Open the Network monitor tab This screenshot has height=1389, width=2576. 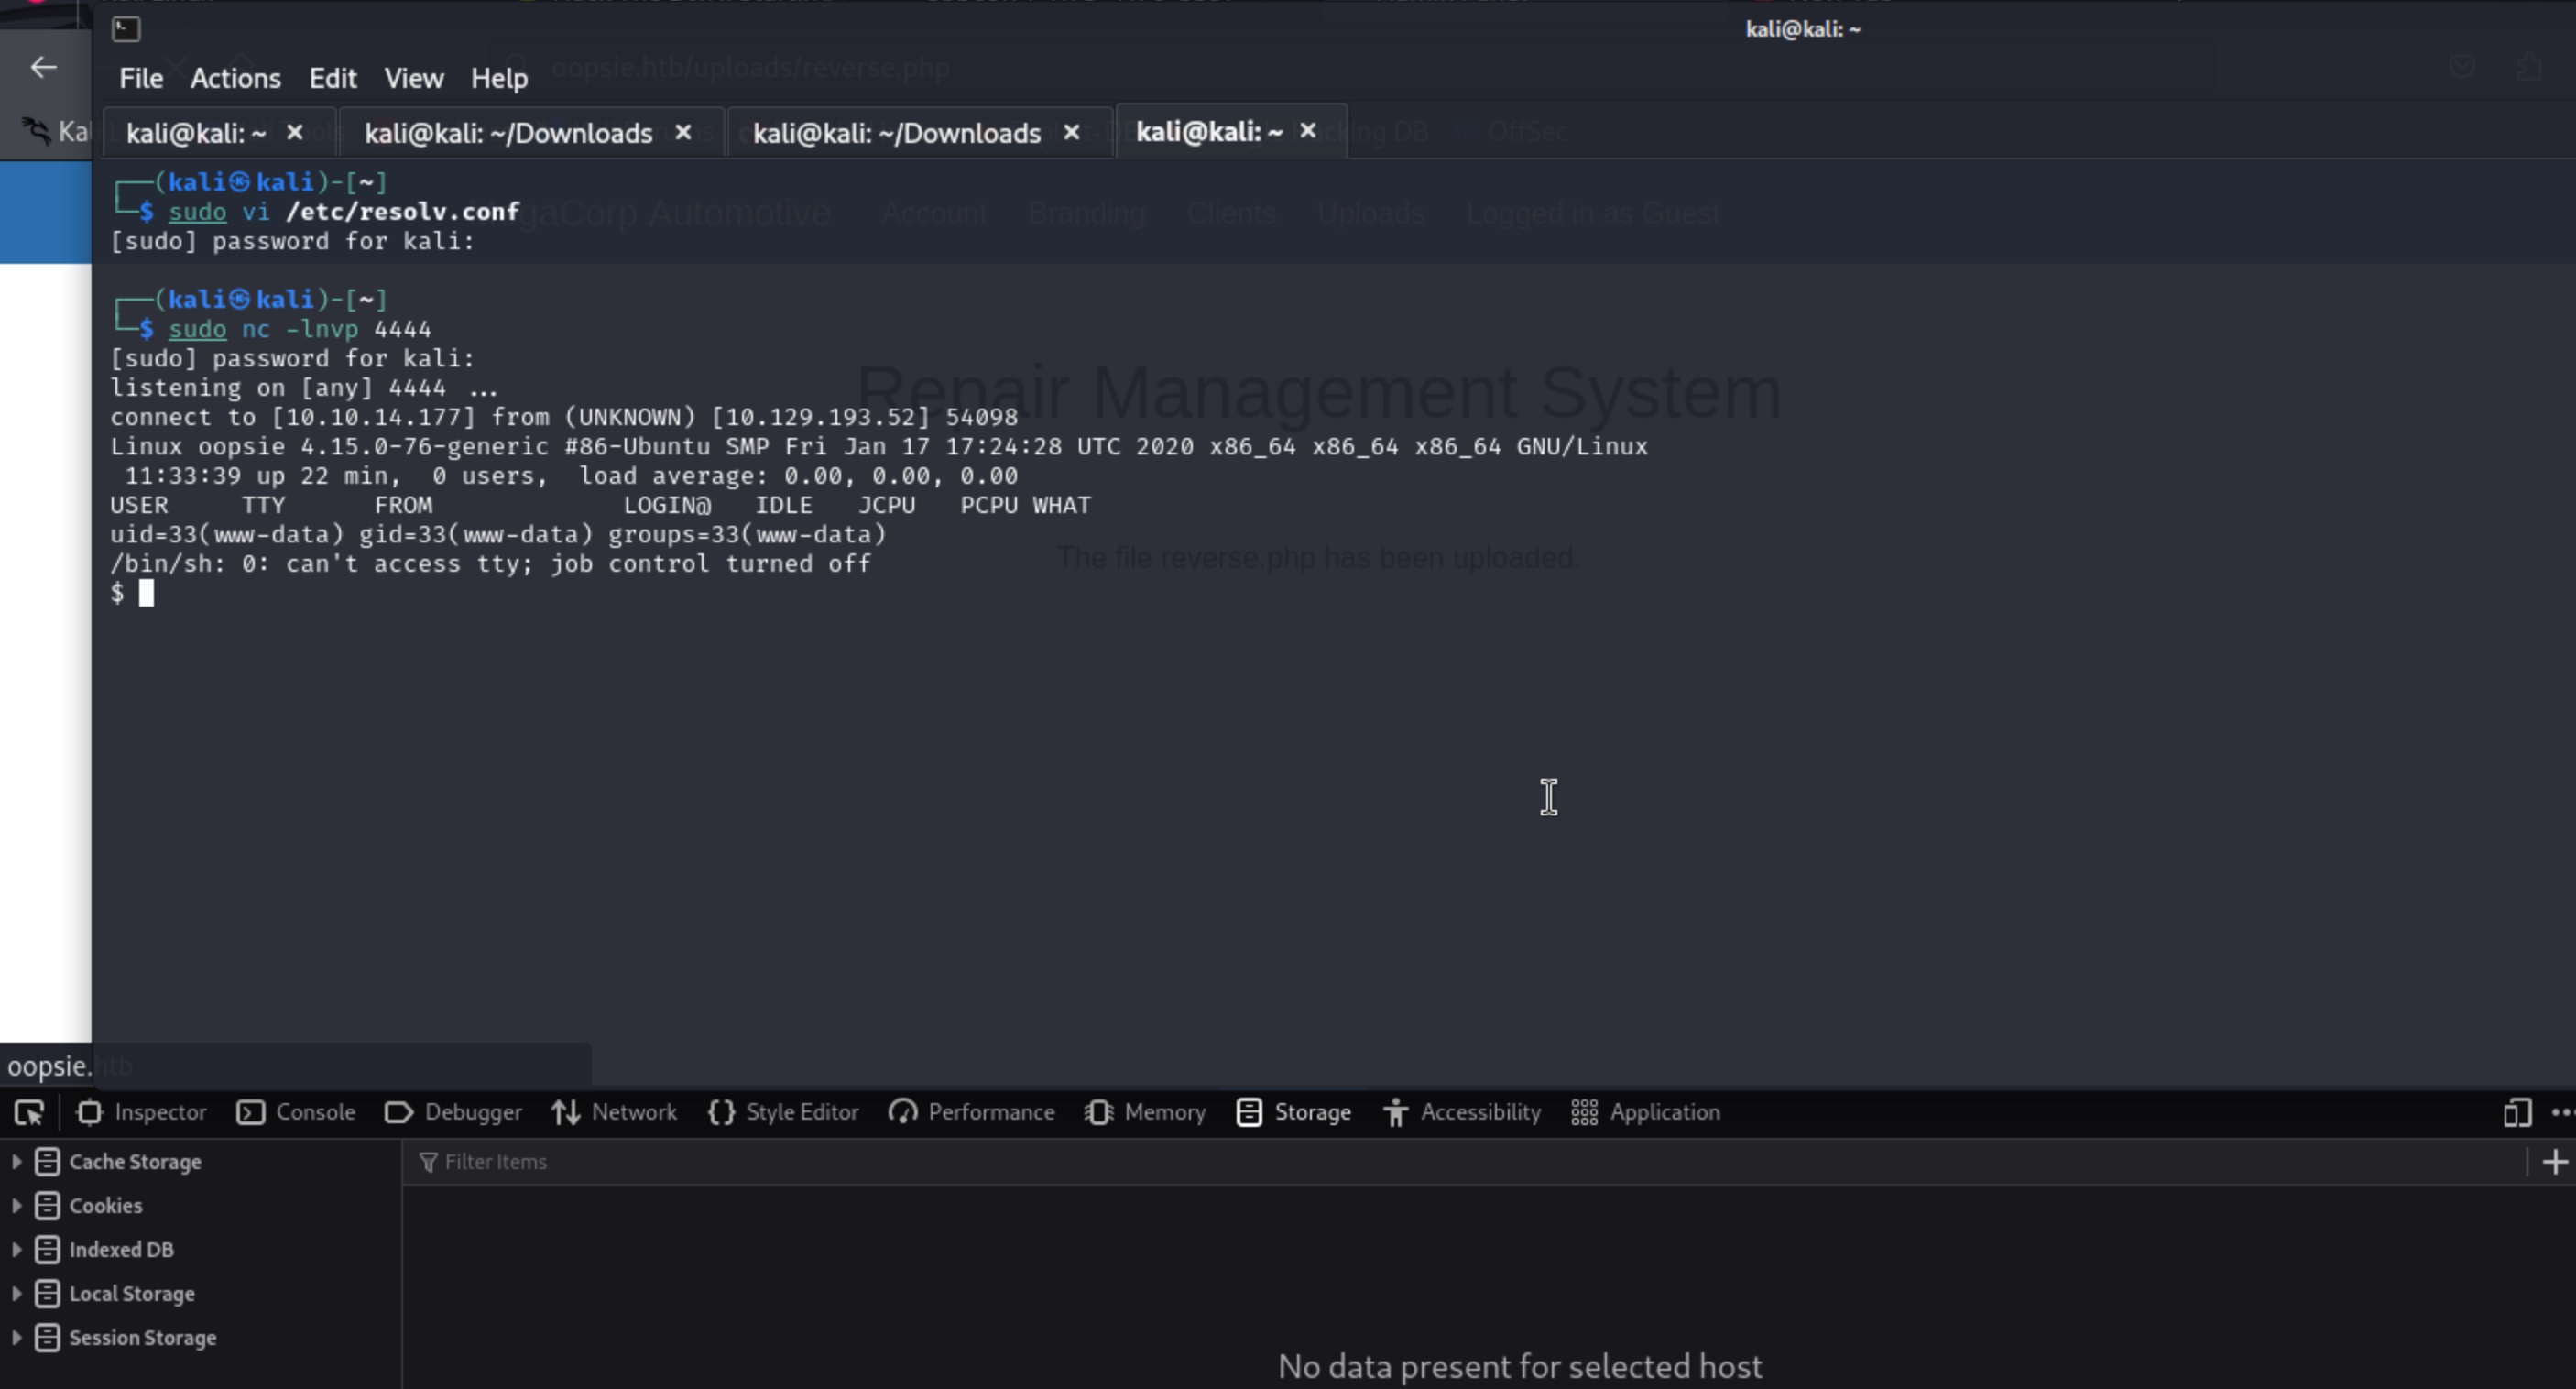(x=614, y=1113)
